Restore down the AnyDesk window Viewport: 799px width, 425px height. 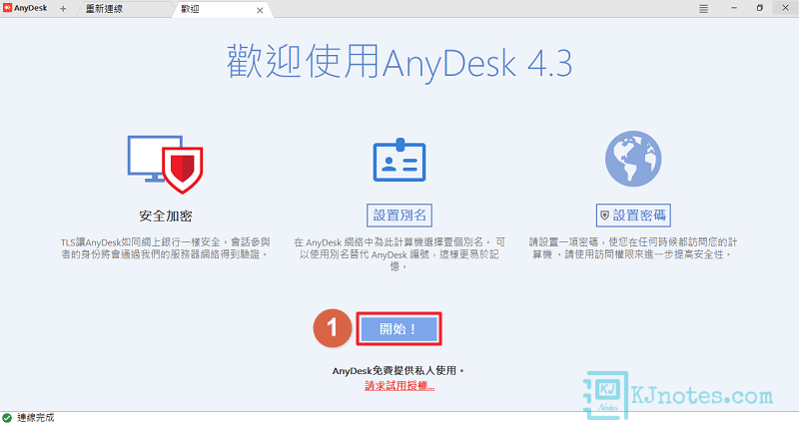[759, 8]
